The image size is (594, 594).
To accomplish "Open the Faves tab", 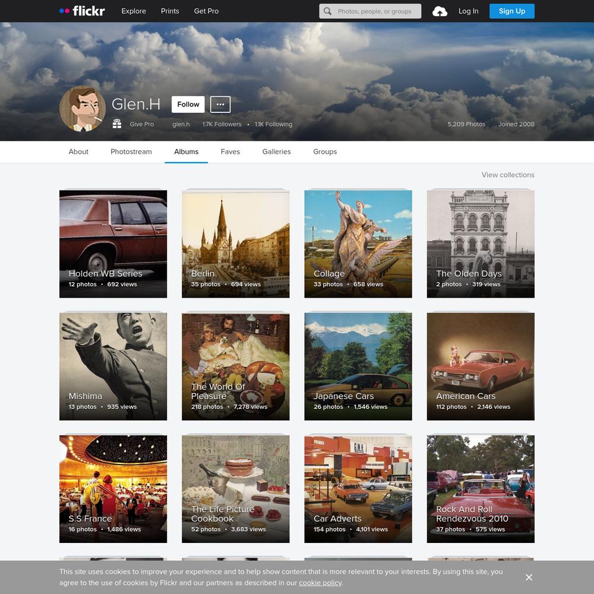I will point(230,151).
